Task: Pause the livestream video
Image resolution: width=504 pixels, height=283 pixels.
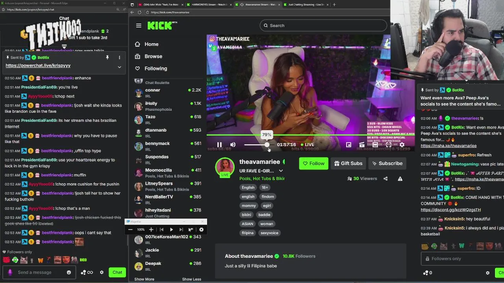Action: coord(219,145)
